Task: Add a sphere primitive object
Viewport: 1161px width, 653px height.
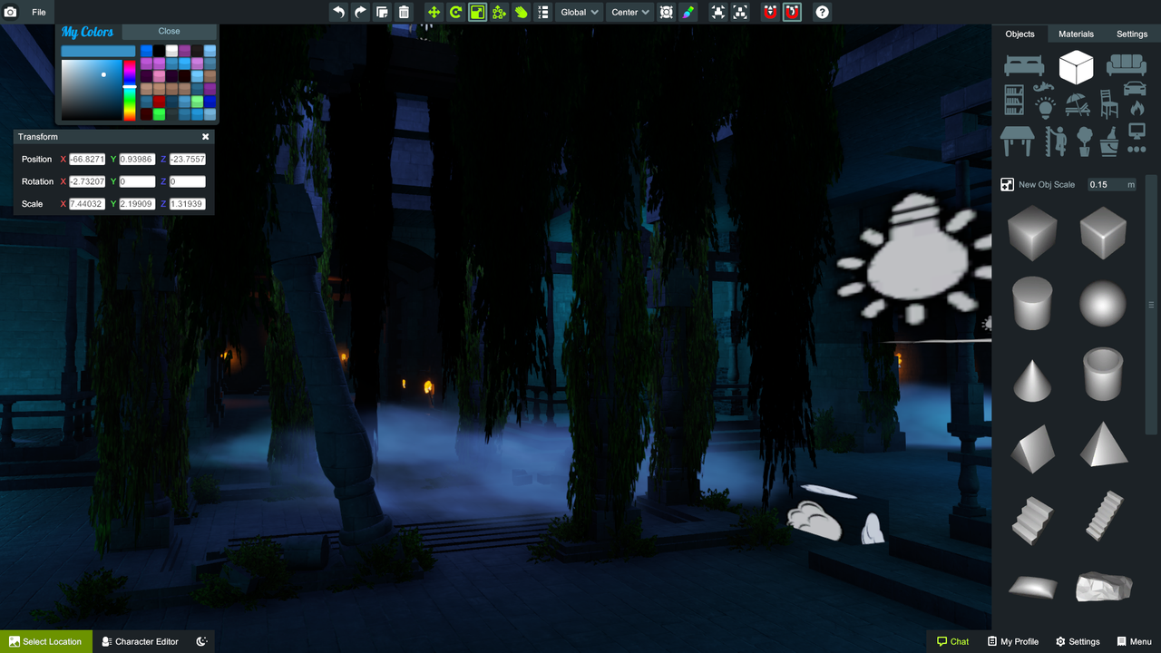Action: coord(1103,303)
